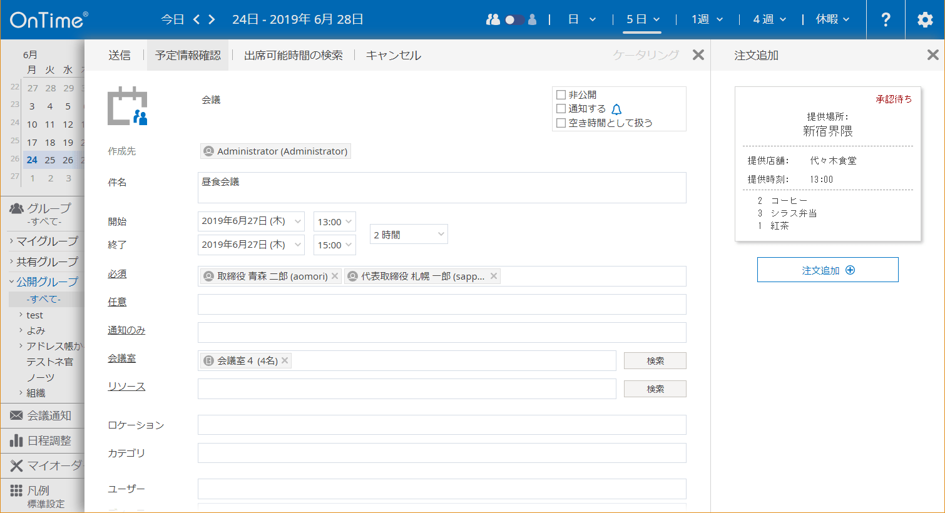The height and width of the screenshot is (513, 945).
Task: Open the 必須 attendees link
Action: 117,274
